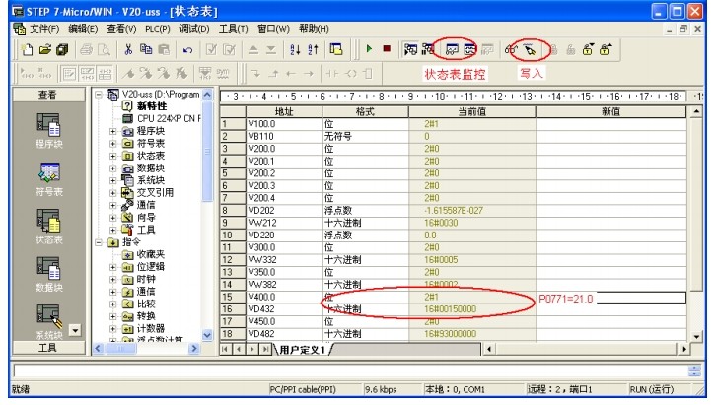
Task: Set PLC to RUN with green arrow
Action: click(369, 49)
